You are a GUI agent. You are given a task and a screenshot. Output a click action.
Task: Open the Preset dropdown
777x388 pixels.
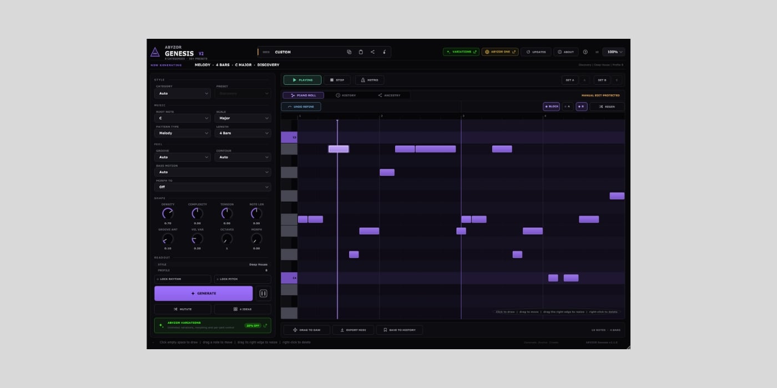click(x=243, y=93)
